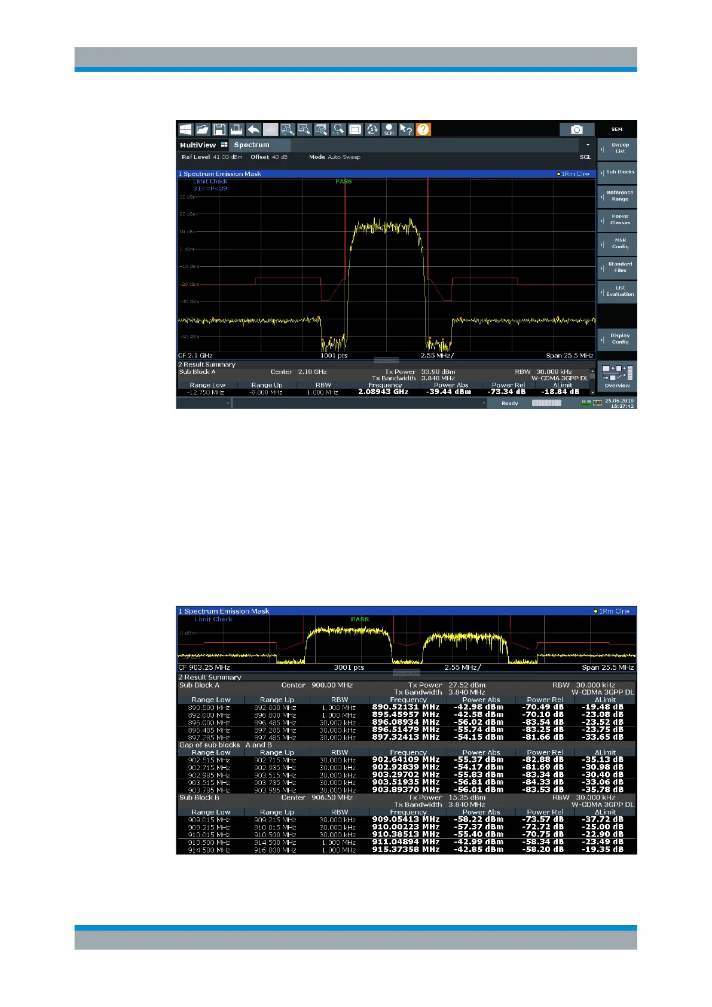Click scroll up arrow in Result Summary
Viewport: 712px width, 1007px height.
pyautogui.click(x=592, y=371)
